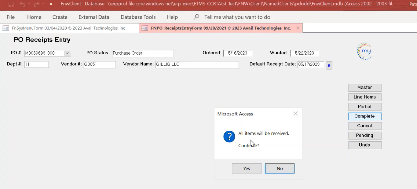Image resolution: width=417 pixels, height=189 pixels.
Task: Click the Line Items button
Action: tap(365, 97)
